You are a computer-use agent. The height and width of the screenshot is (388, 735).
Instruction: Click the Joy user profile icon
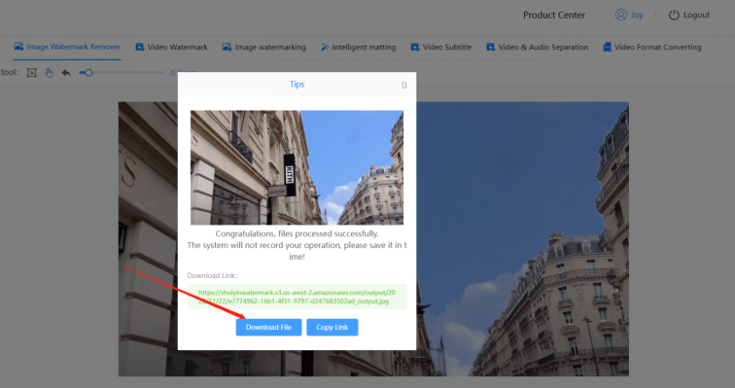point(620,15)
